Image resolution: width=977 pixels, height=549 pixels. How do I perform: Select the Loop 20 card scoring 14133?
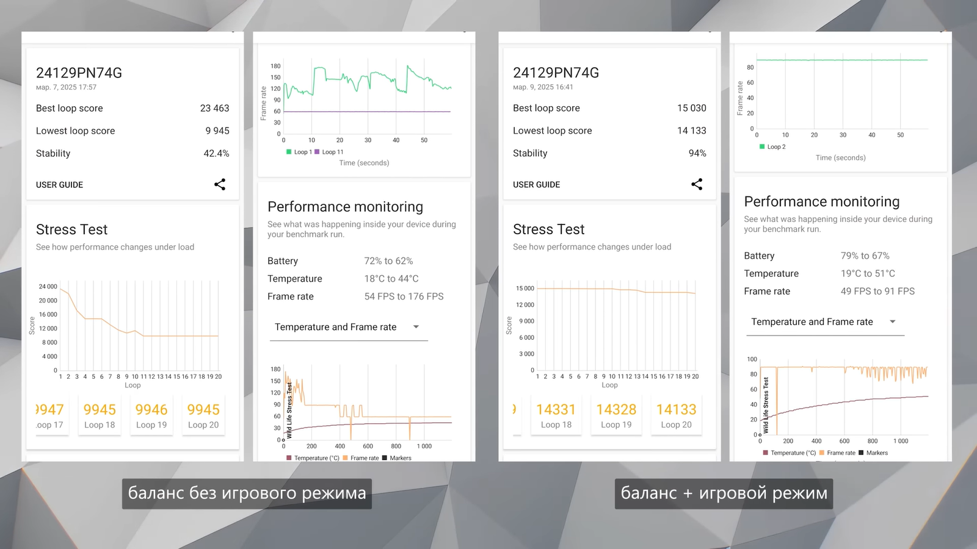tap(677, 415)
